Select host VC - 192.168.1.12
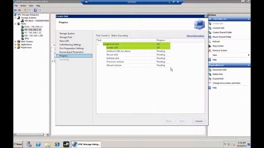This screenshot has width=264, height=148. 33,32
